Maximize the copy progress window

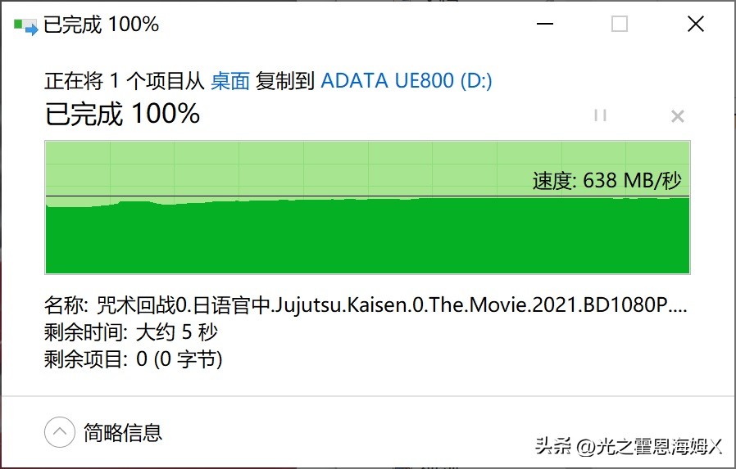620,25
